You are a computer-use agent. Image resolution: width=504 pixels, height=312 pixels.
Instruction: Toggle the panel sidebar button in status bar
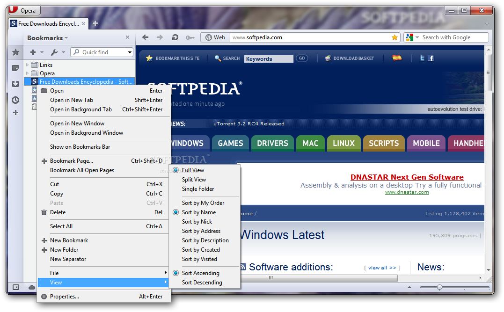pos(15,287)
